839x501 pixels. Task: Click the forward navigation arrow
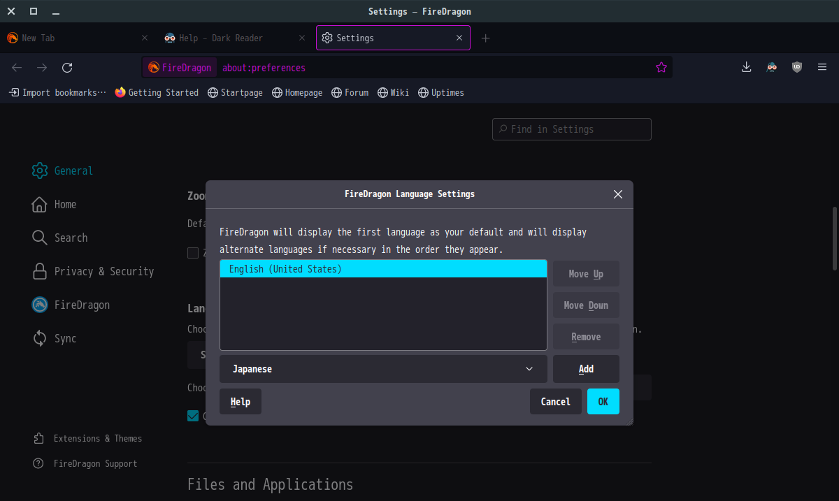pos(42,68)
